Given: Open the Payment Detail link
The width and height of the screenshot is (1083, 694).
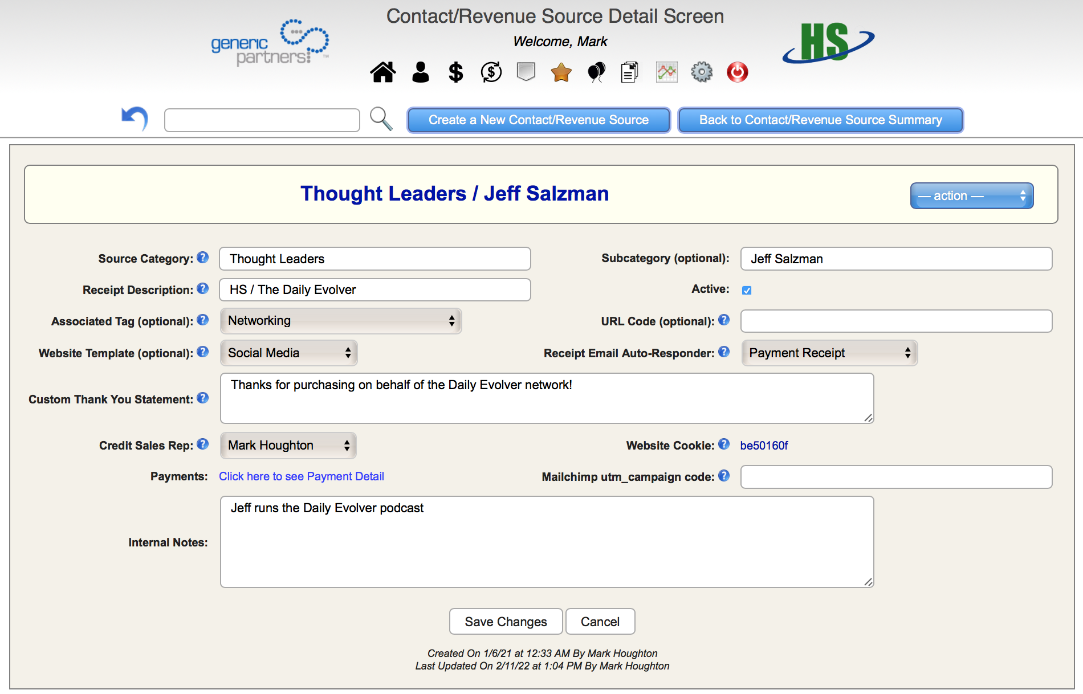Looking at the screenshot, I should click(301, 476).
